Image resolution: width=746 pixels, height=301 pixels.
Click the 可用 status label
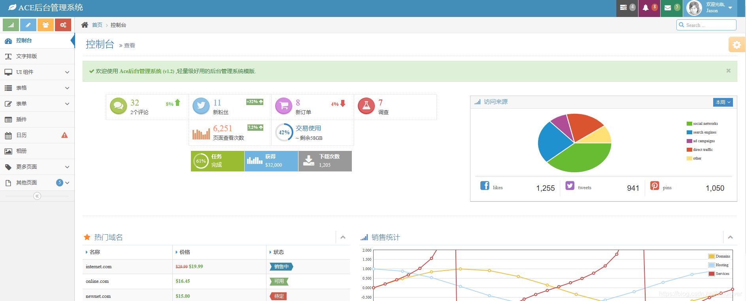(x=279, y=281)
